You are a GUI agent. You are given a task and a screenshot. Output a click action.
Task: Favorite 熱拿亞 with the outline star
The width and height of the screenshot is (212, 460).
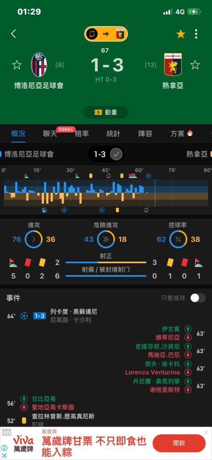click(195, 65)
